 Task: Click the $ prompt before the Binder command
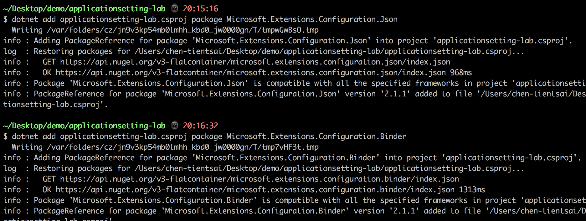[5, 136]
